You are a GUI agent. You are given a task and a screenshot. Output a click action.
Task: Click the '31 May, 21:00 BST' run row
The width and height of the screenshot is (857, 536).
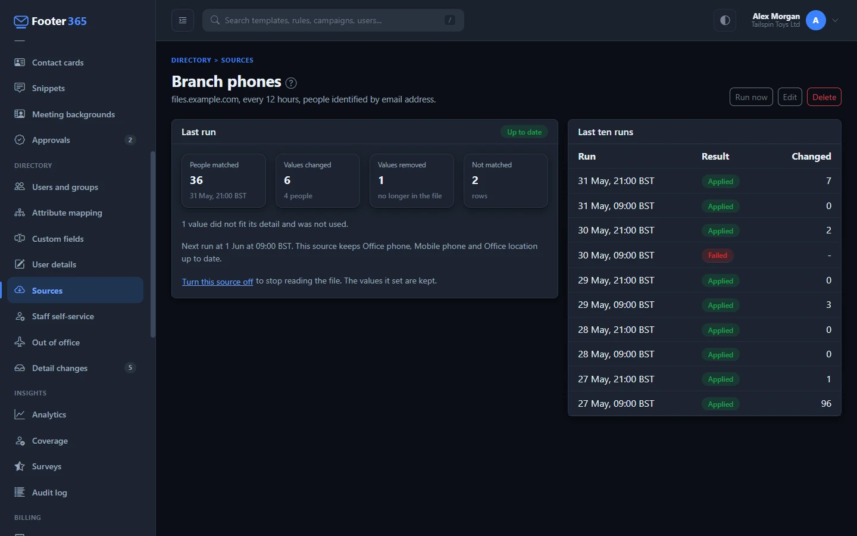(705, 181)
